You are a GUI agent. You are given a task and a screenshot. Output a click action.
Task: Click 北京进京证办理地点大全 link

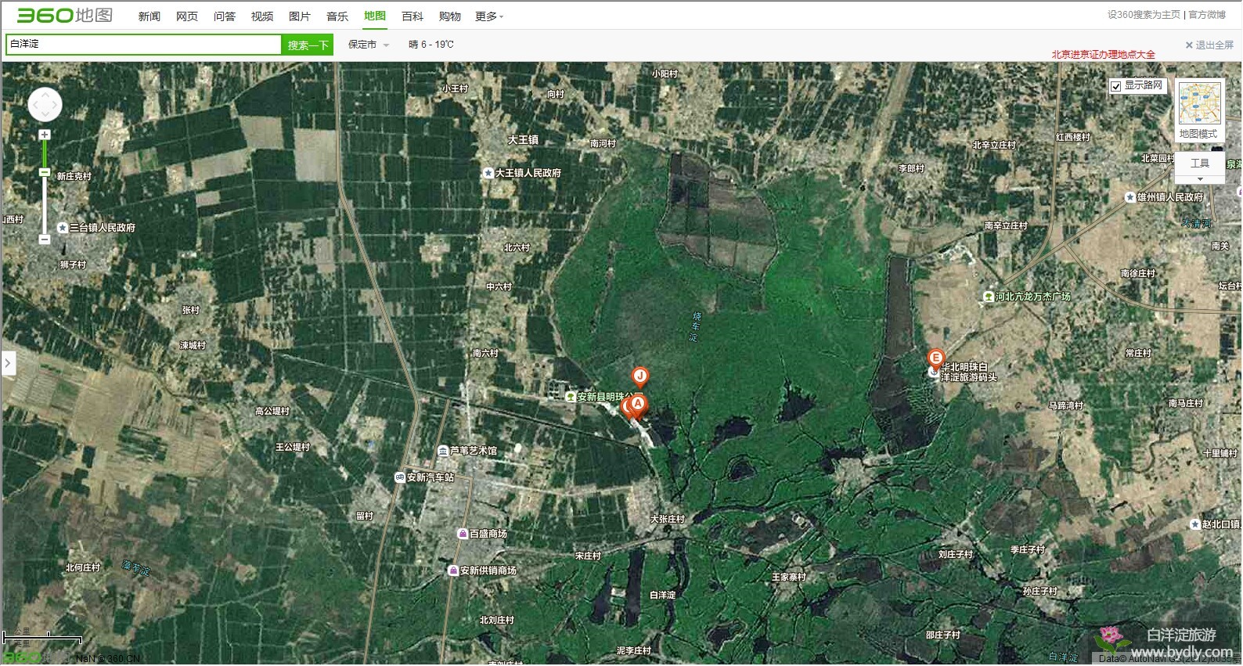coord(1103,55)
